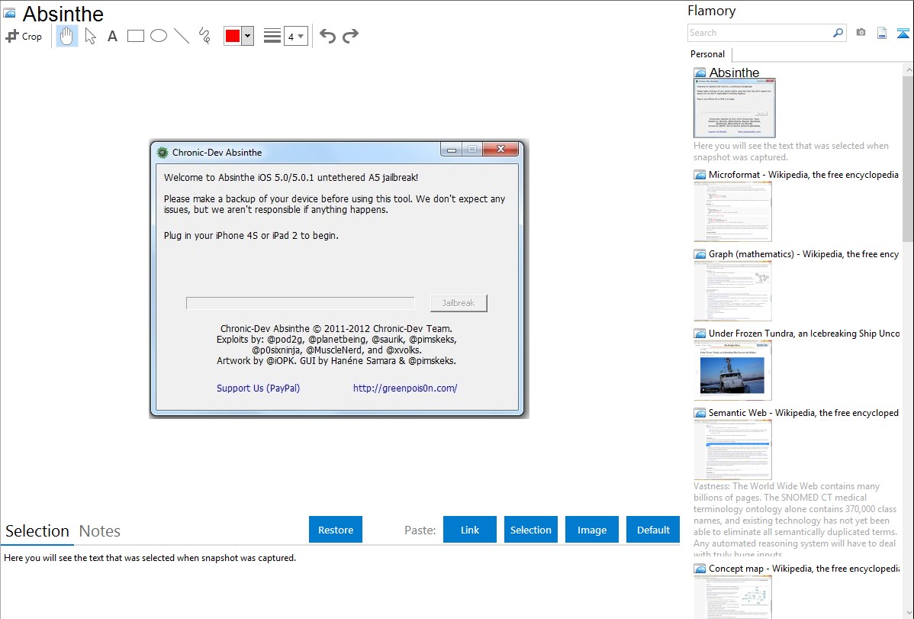The width and height of the screenshot is (914, 619).
Task: Click the snapshot icon beside Absinthe title
Action: tap(9, 13)
